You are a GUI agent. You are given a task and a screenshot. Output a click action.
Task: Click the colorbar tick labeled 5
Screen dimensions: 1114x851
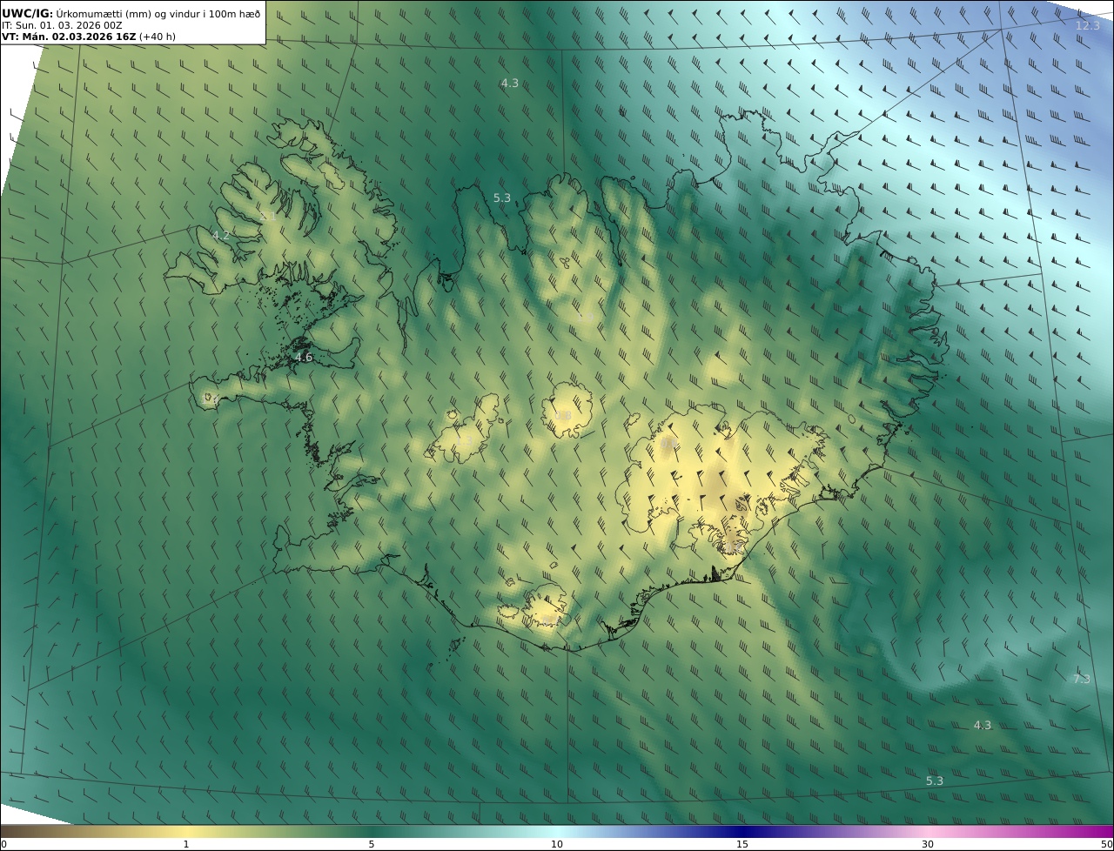pyautogui.click(x=372, y=844)
